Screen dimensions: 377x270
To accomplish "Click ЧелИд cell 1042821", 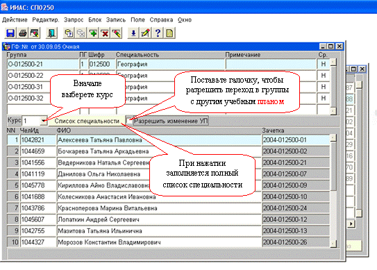I will 38,140.
